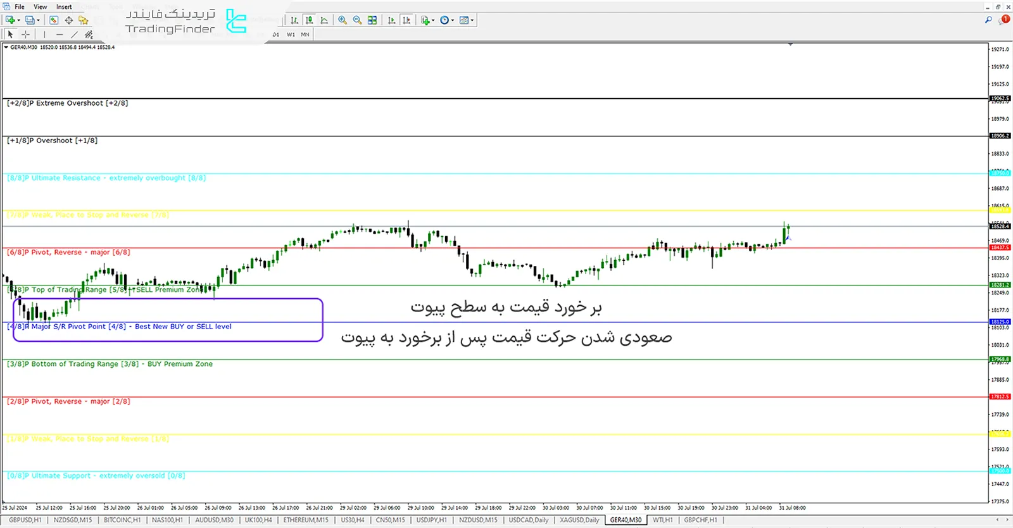
Task: Select the Horizontal Line drawing tool
Action: click(60, 34)
